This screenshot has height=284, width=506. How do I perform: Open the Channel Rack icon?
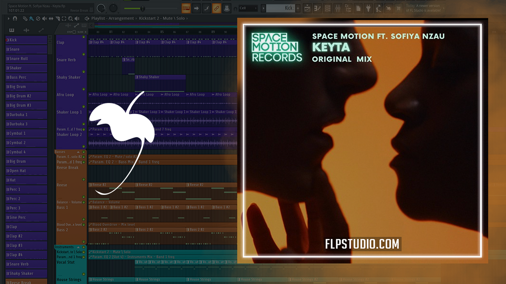pyautogui.click(x=327, y=8)
